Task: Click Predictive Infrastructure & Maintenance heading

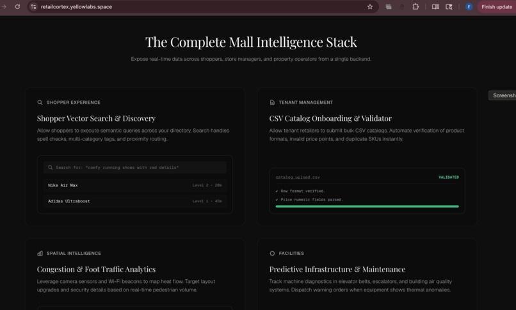Action: pyautogui.click(x=337, y=269)
